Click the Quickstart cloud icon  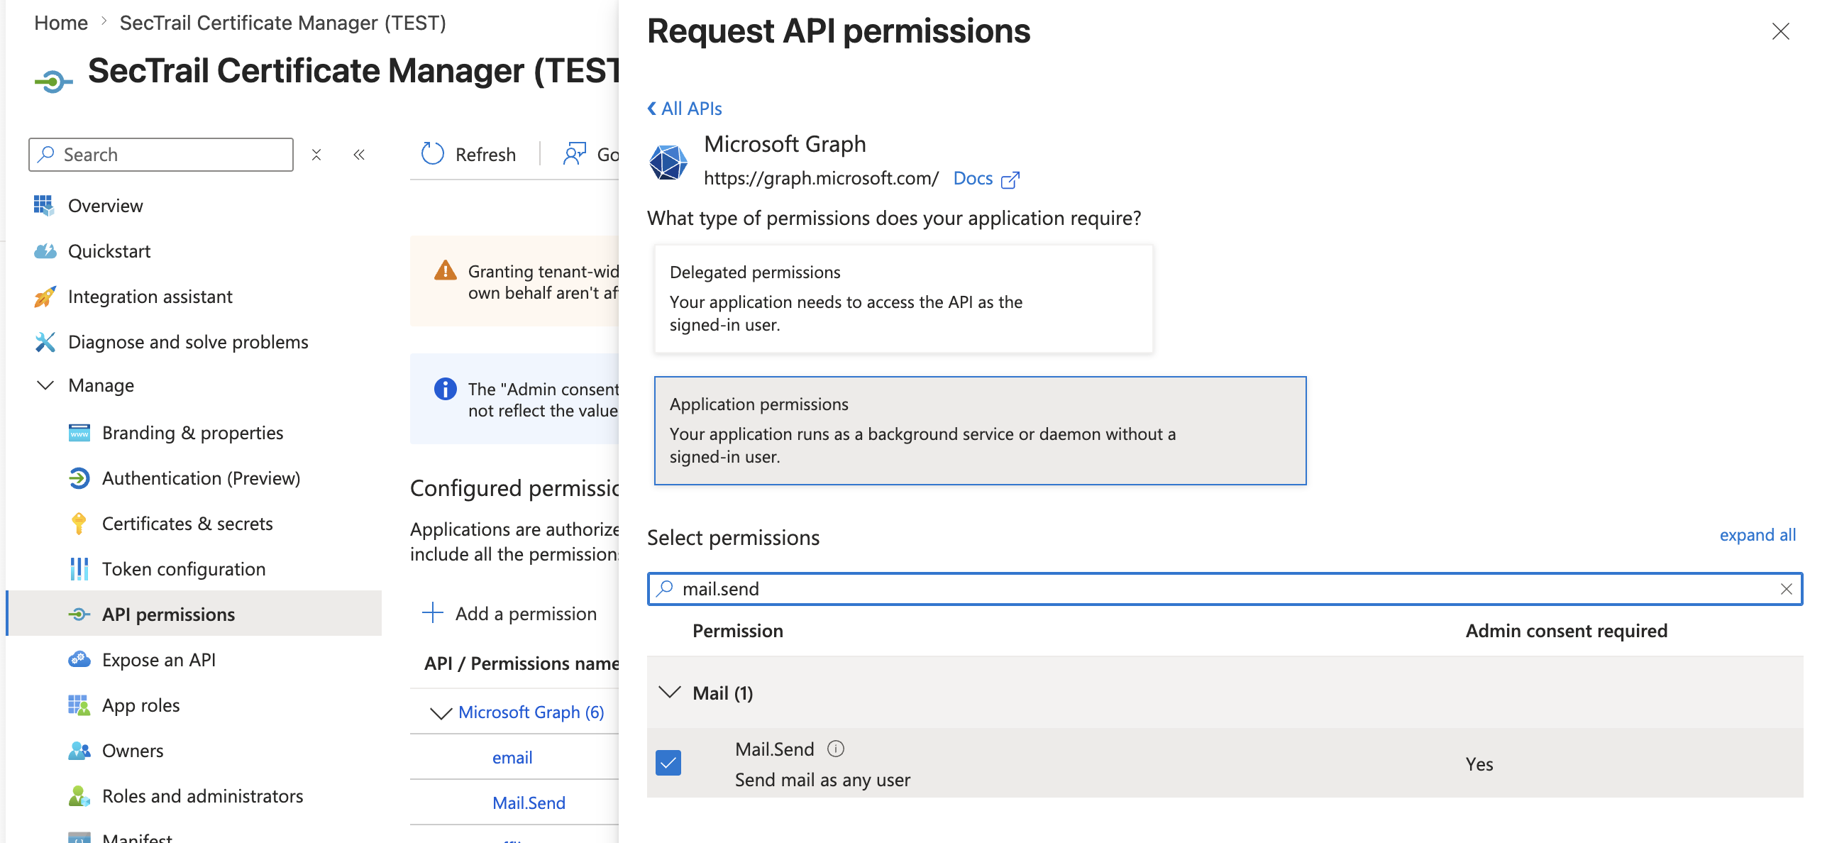point(45,251)
